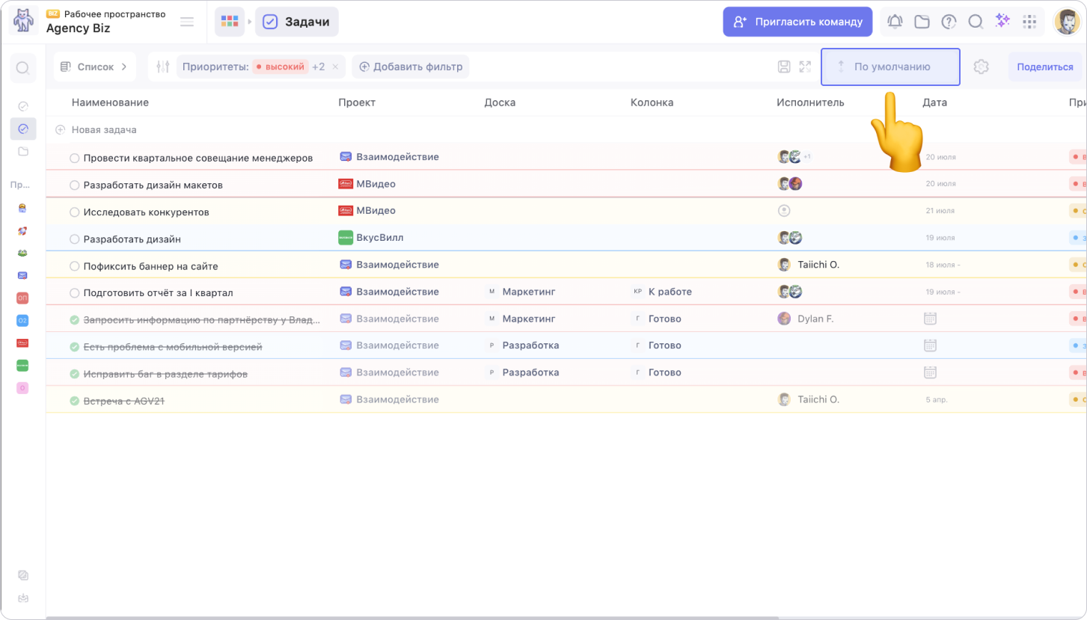Uncheck completed task "Встреча с AGV21"

click(74, 401)
